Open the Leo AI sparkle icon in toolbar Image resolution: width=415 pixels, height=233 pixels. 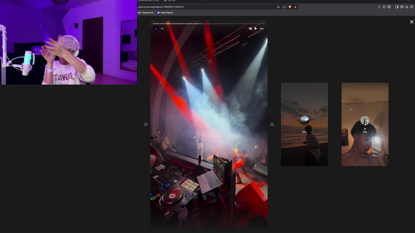407,7
